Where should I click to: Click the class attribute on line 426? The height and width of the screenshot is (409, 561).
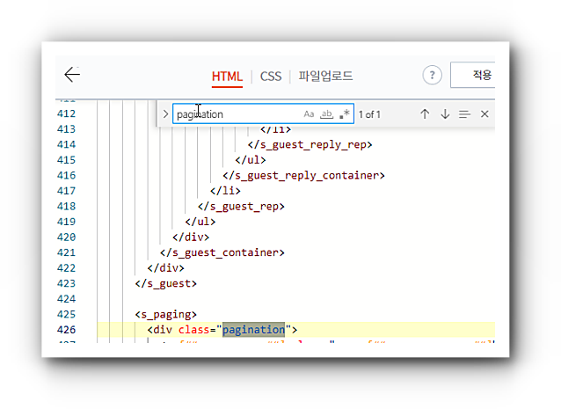pyautogui.click(x=193, y=330)
